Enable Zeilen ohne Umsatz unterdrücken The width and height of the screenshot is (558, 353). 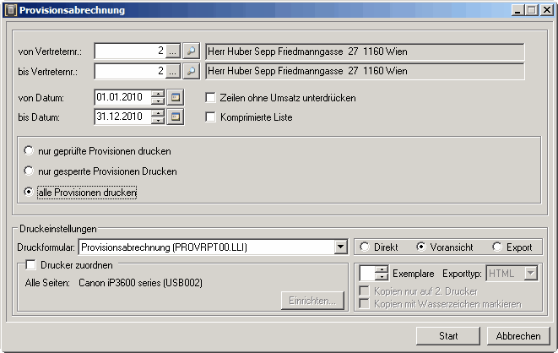[212, 98]
